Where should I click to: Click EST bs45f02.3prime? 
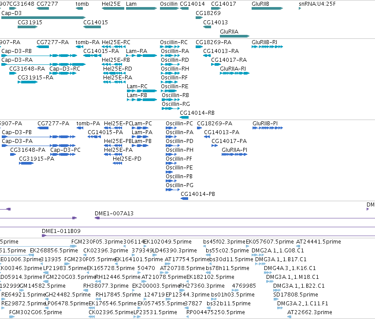click(x=224, y=242)
